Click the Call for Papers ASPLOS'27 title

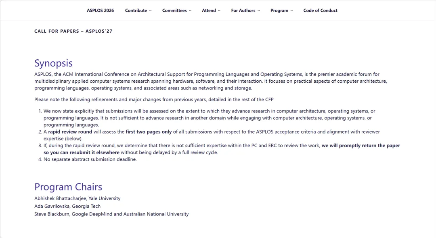[73, 31]
